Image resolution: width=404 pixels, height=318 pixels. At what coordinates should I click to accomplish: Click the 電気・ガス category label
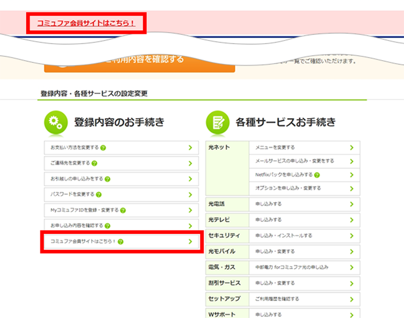pos(222,267)
